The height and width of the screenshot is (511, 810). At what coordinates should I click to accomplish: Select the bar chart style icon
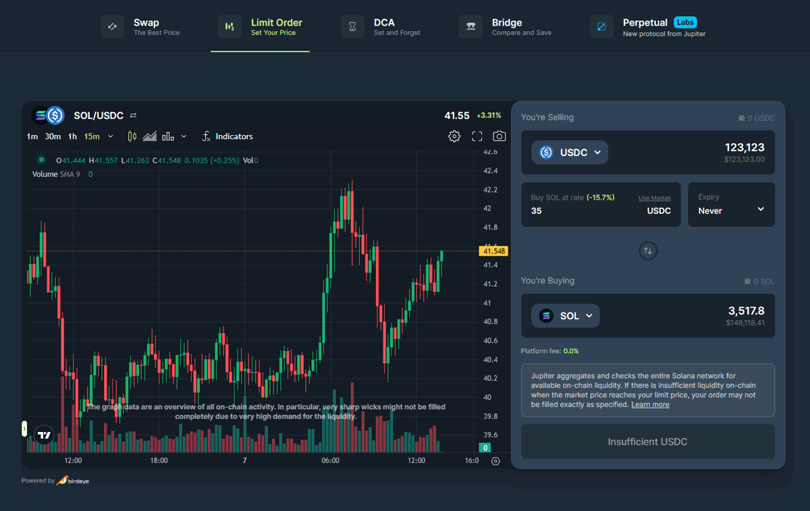pyautogui.click(x=168, y=136)
